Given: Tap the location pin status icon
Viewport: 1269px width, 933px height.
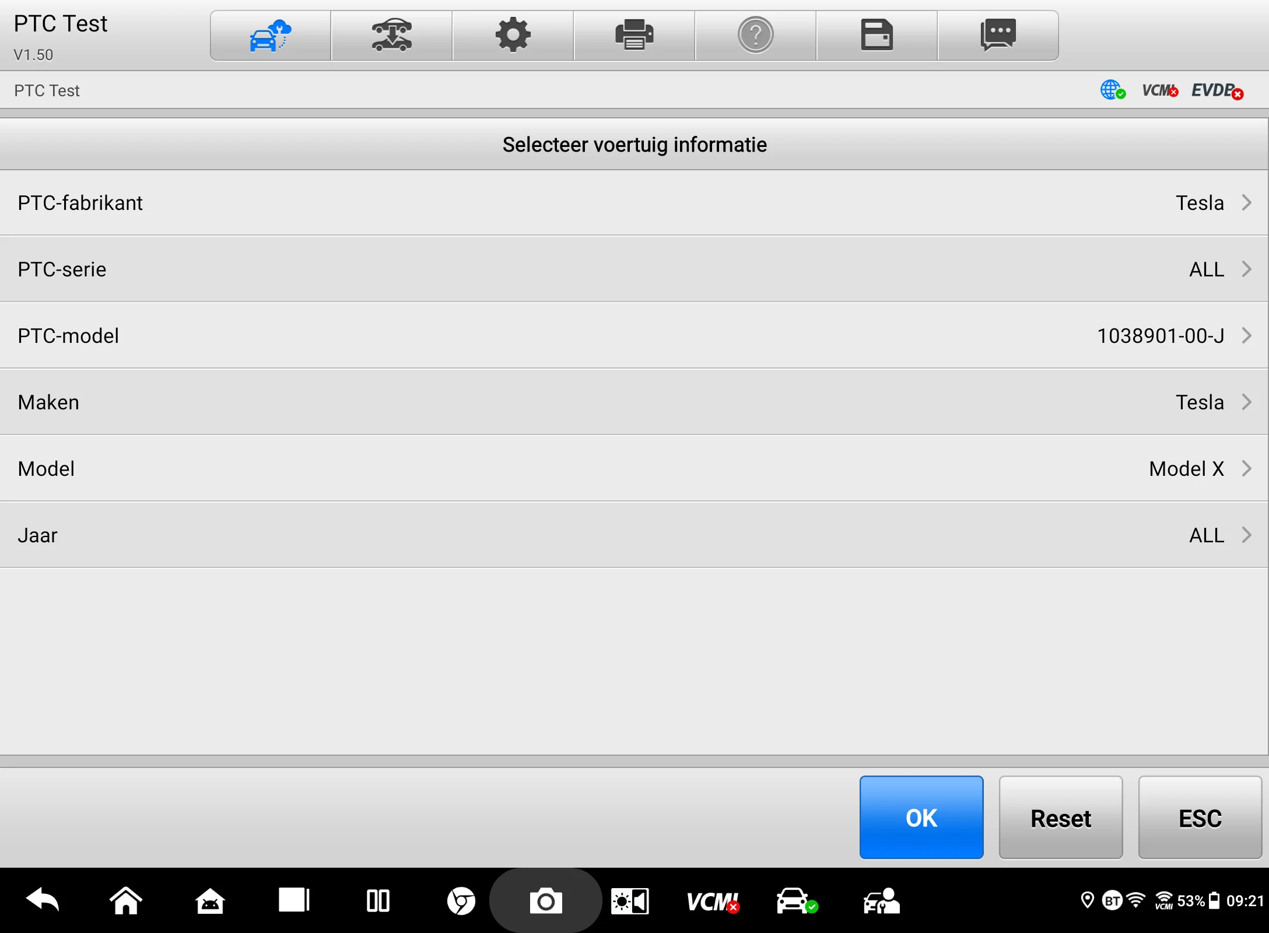Looking at the screenshot, I should [x=1087, y=900].
